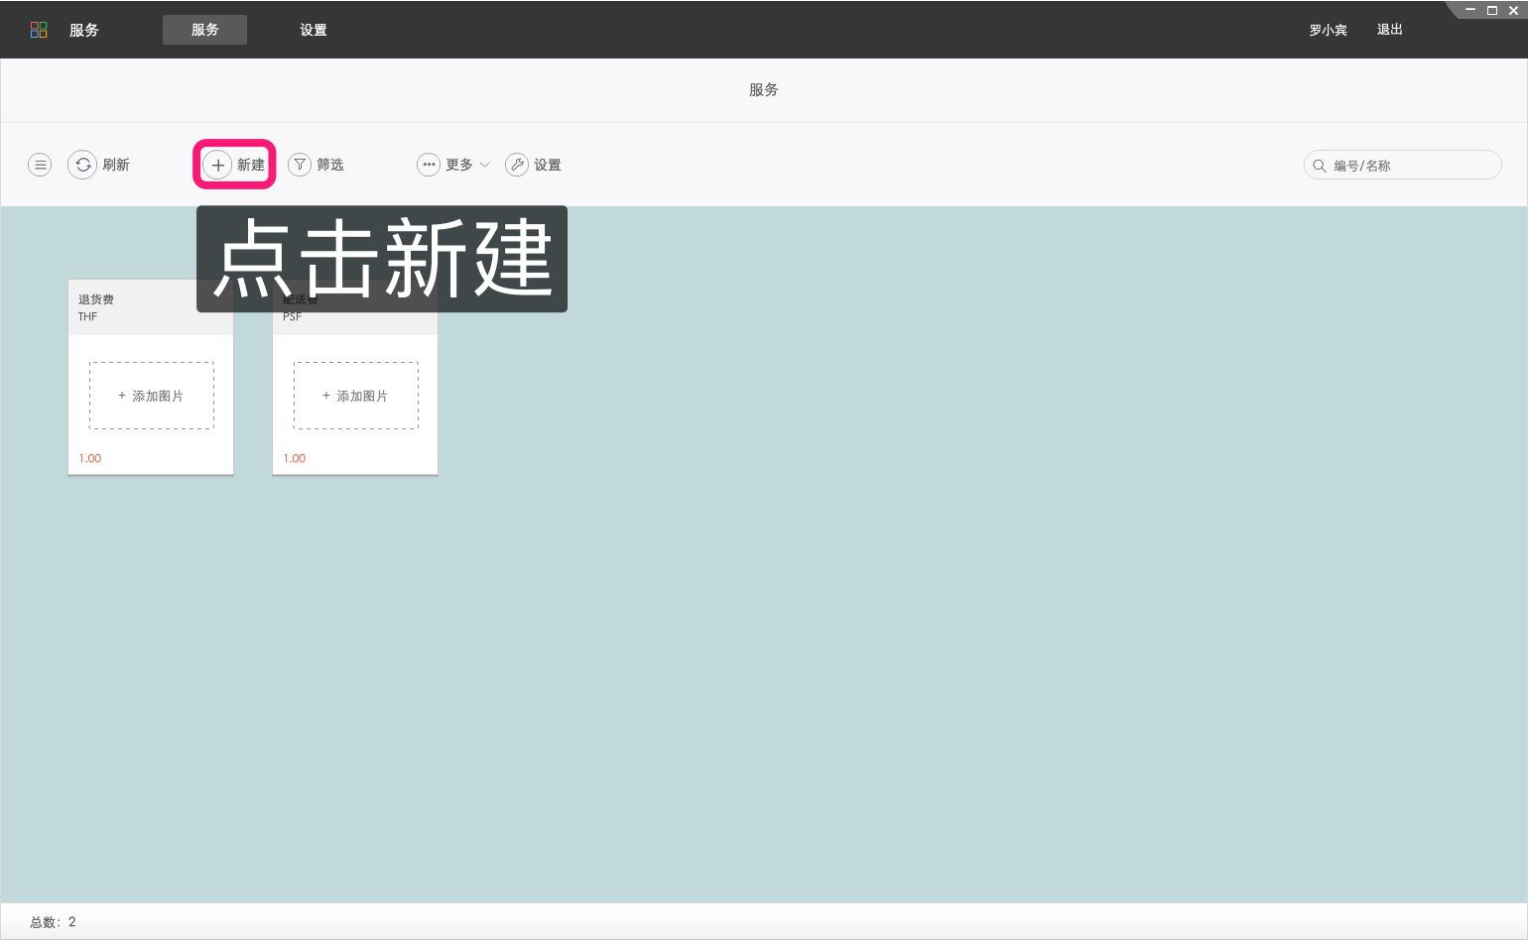Viewport: 1528px width, 940px height.
Task: Open the colorful app grid icon
Action: pyautogui.click(x=39, y=30)
